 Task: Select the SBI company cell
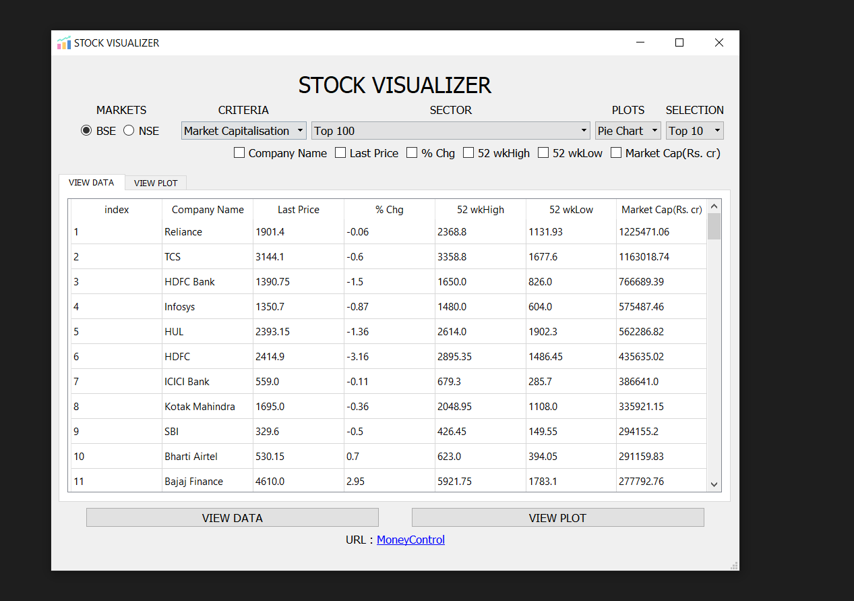pos(208,432)
